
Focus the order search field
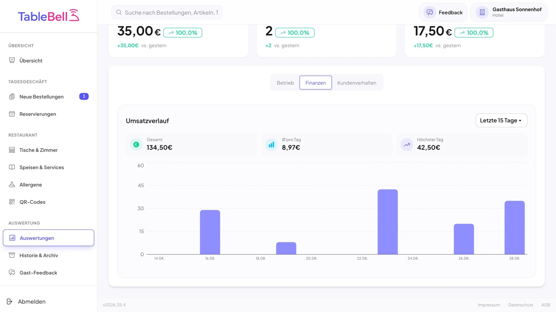[167, 12]
